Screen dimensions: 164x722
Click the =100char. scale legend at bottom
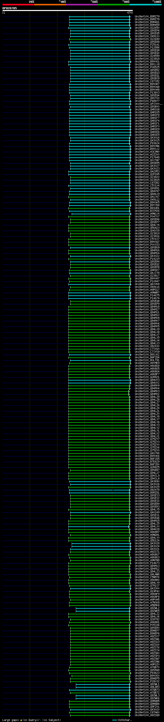point(122,720)
